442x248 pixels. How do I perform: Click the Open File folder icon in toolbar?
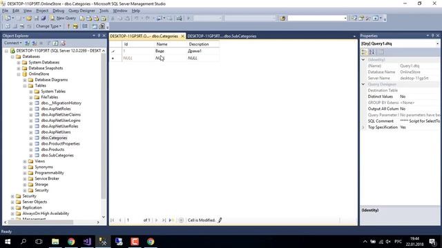[x=29, y=19]
